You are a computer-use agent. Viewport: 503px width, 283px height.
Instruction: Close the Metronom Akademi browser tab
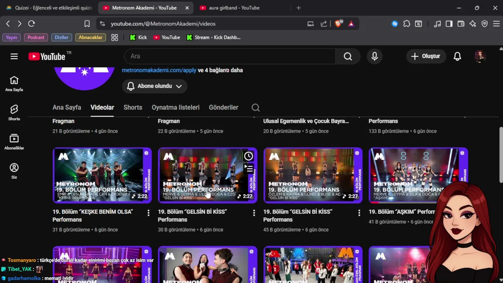[x=187, y=8]
